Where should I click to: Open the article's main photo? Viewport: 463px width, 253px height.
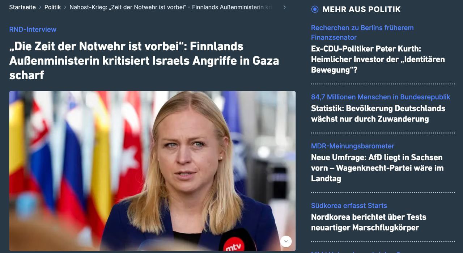[152, 171]
